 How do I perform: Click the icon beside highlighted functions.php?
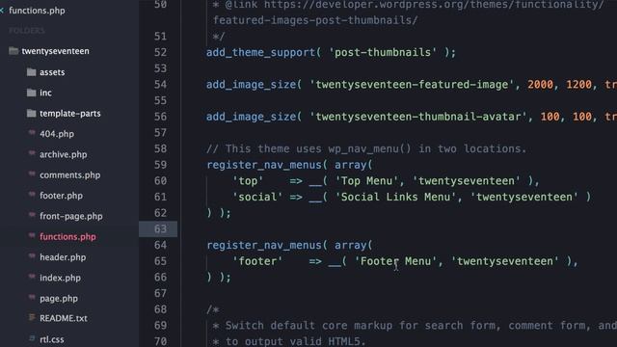[32, 235]
